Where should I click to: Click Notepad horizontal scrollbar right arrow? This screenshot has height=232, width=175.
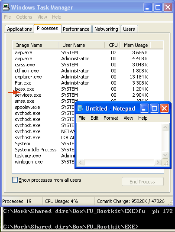click(158, 162)
